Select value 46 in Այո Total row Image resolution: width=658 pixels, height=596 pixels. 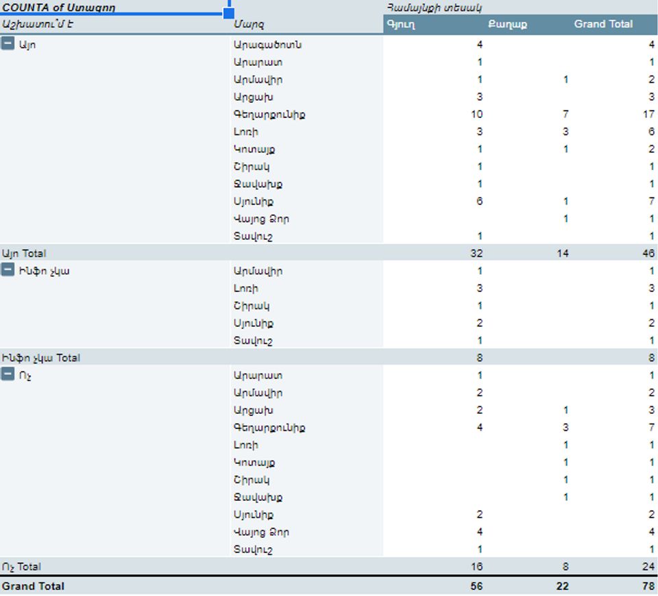pos(648,253)
